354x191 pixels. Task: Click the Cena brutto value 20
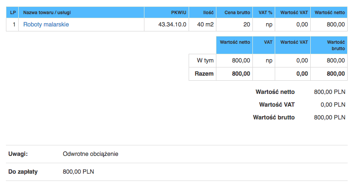coord(234,24)
